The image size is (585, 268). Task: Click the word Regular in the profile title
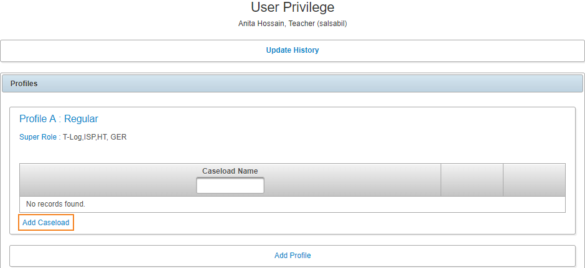click(x=82, y=118)
